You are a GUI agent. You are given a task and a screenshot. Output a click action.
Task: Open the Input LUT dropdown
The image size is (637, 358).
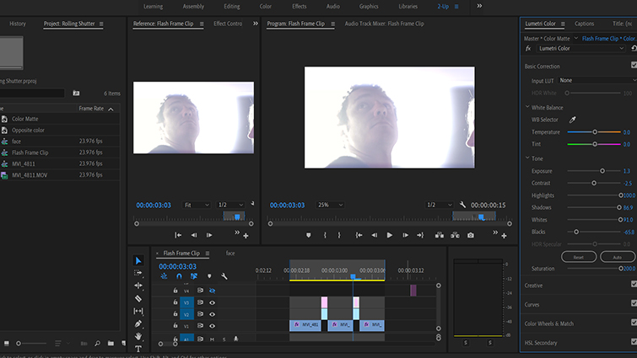(595, 80)
